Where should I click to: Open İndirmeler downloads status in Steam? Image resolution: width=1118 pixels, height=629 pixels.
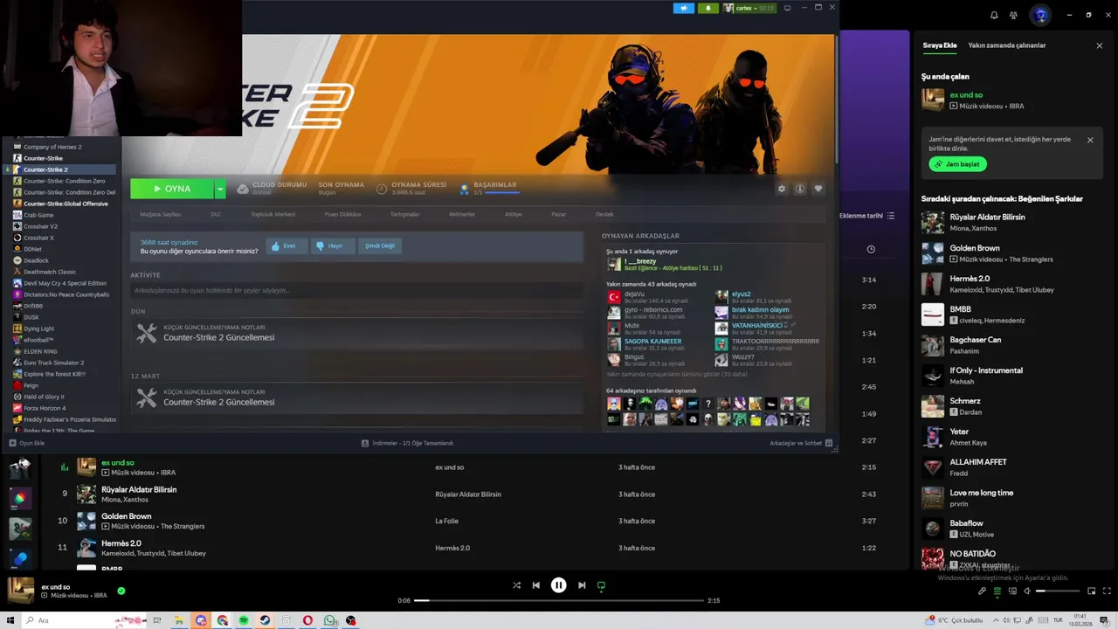(407, 443)
